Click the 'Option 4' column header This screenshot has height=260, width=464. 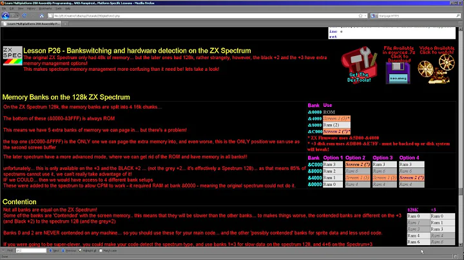[409, 158]
